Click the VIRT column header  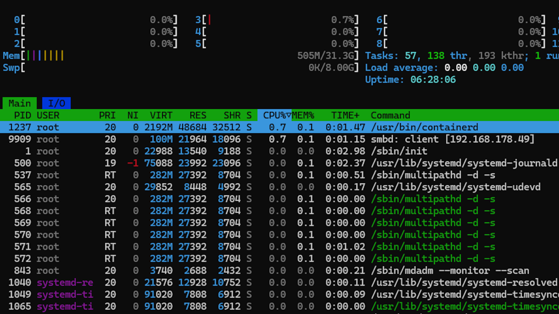pyautogui.click(x=161, y=115)
